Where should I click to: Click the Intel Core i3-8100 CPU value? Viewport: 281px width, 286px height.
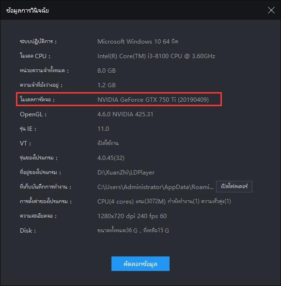tap(156, 56)
